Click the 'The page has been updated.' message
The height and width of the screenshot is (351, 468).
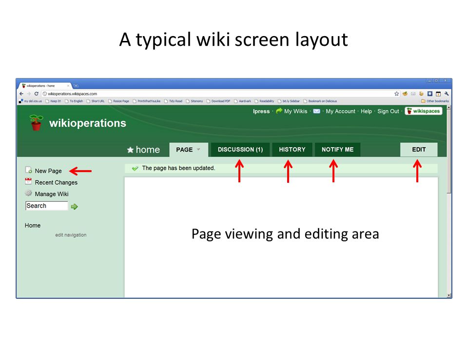178,168
